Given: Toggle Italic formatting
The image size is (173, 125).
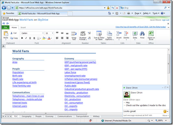Looking at the screenshot, I should tap(26, 38).
